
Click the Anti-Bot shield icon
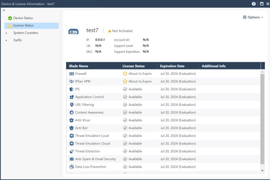coord(72,128)
